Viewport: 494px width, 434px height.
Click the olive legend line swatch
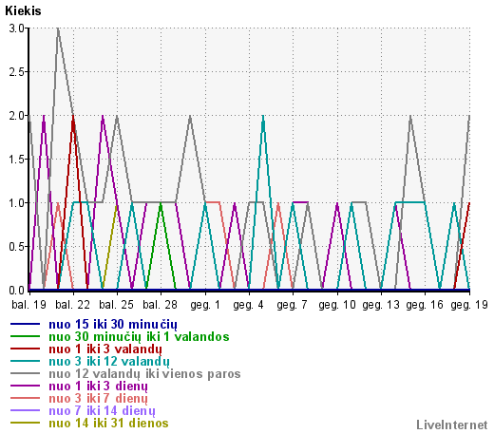25,423
